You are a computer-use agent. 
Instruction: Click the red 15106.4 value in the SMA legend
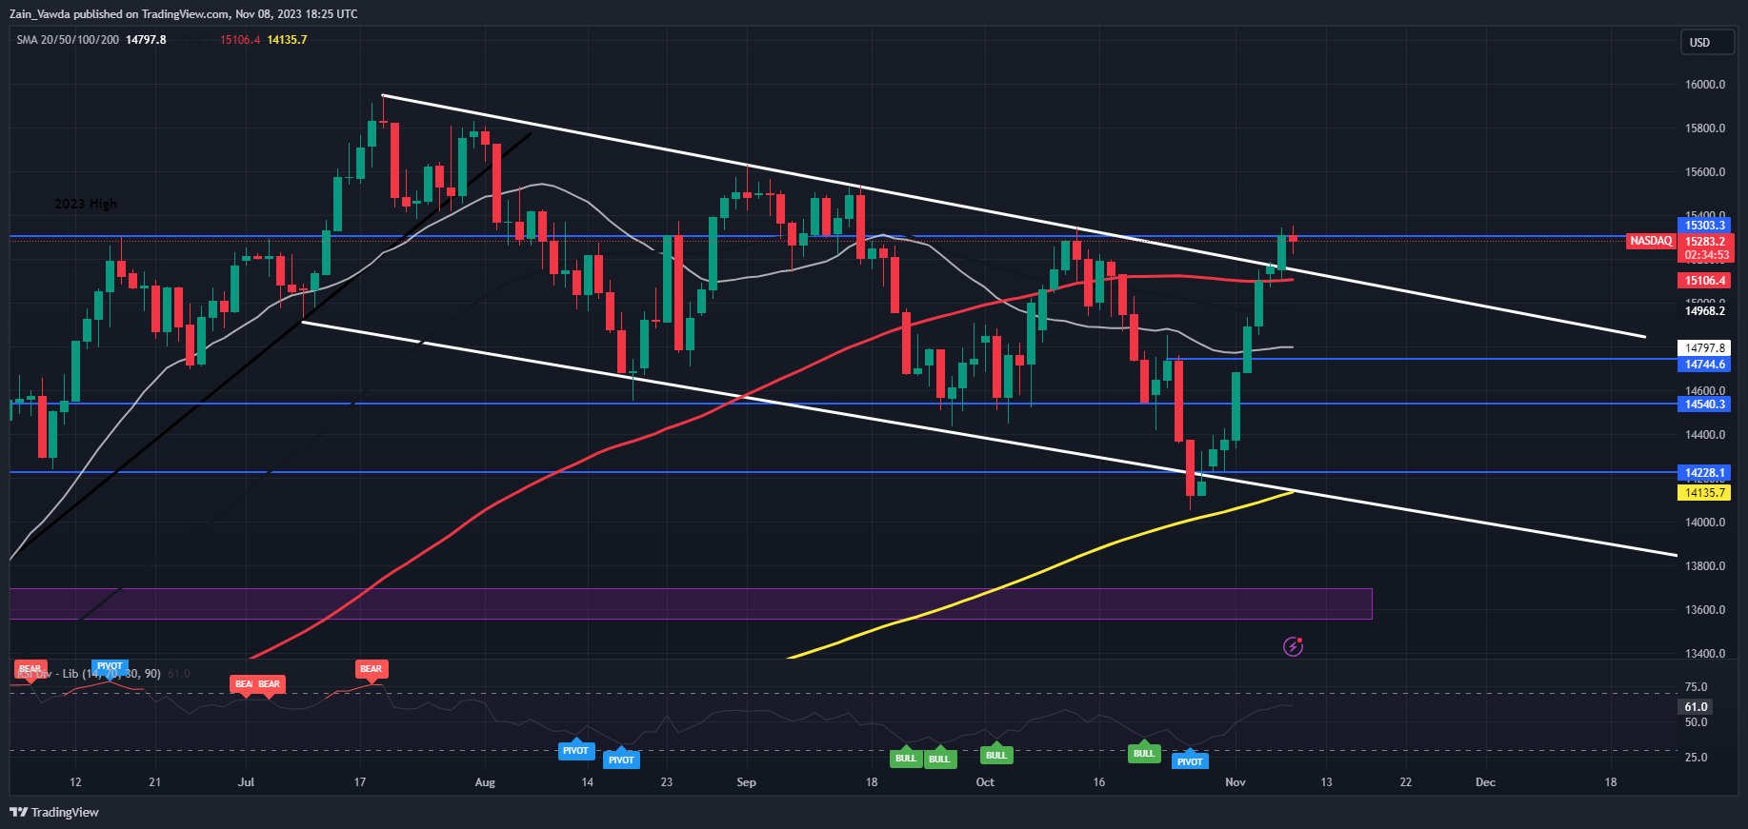pyautogui.click(x=240, y=40)
